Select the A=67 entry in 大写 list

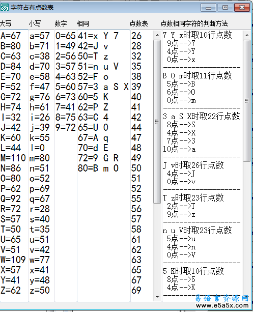(11, 36)
